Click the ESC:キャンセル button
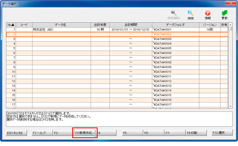Viewport: 238px width, 146px height. pos(16,133)
